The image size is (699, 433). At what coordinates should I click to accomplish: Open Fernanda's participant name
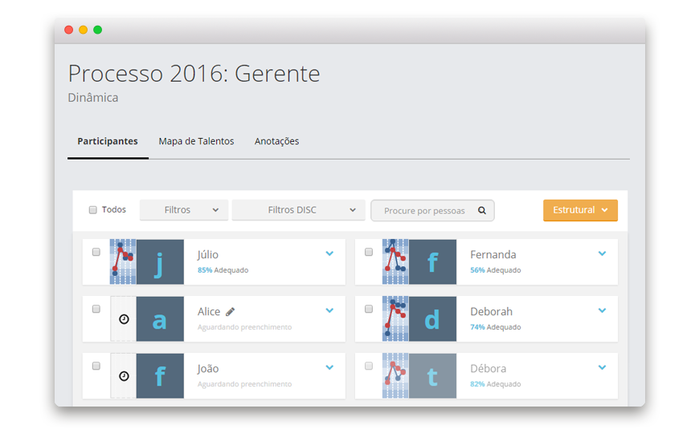coord(493,254)
